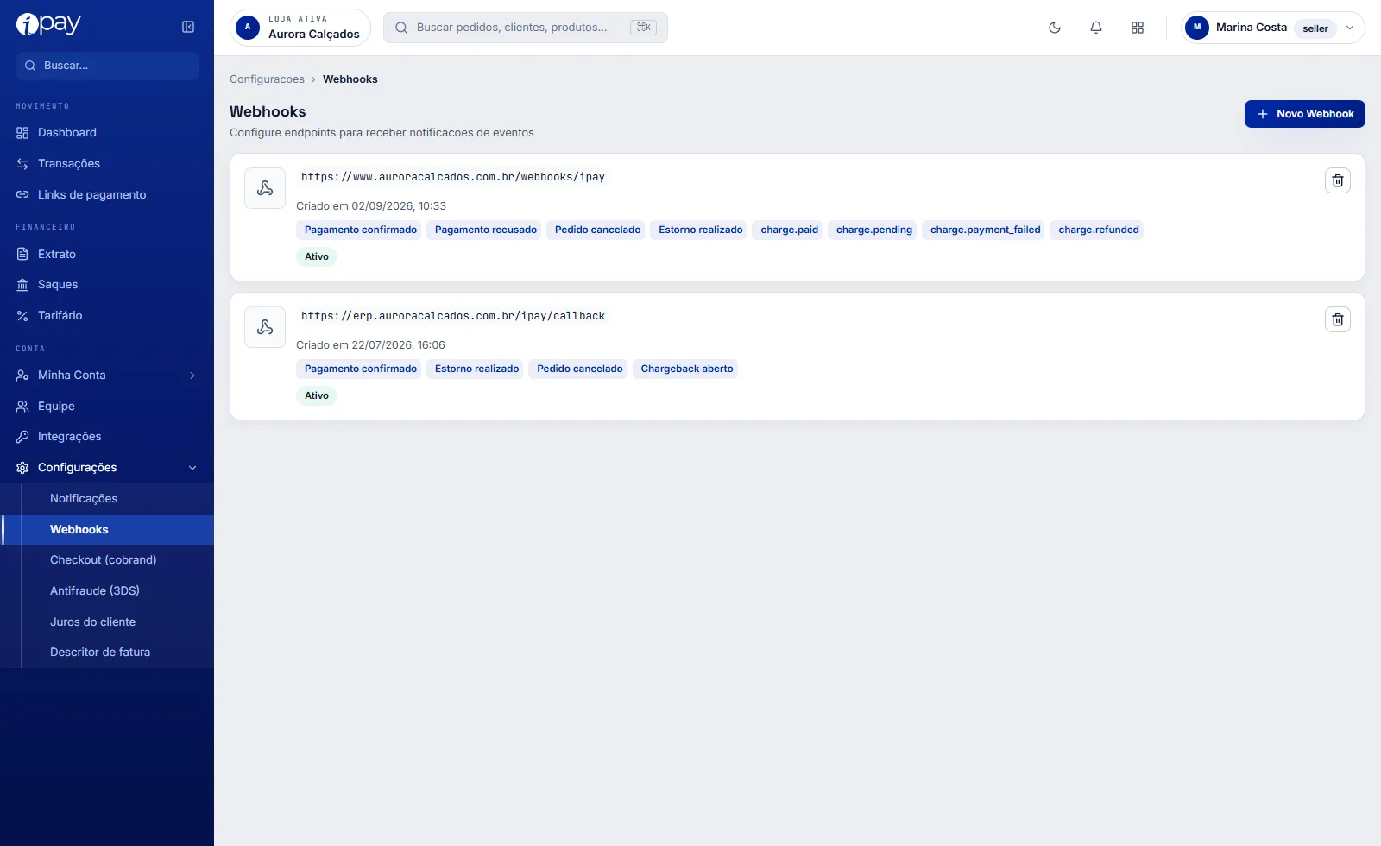The width and height of the screenshot is (1381, 846).
Task: Click Criado em 22/07/2026, 16:06 text
Action: point(370,345)
